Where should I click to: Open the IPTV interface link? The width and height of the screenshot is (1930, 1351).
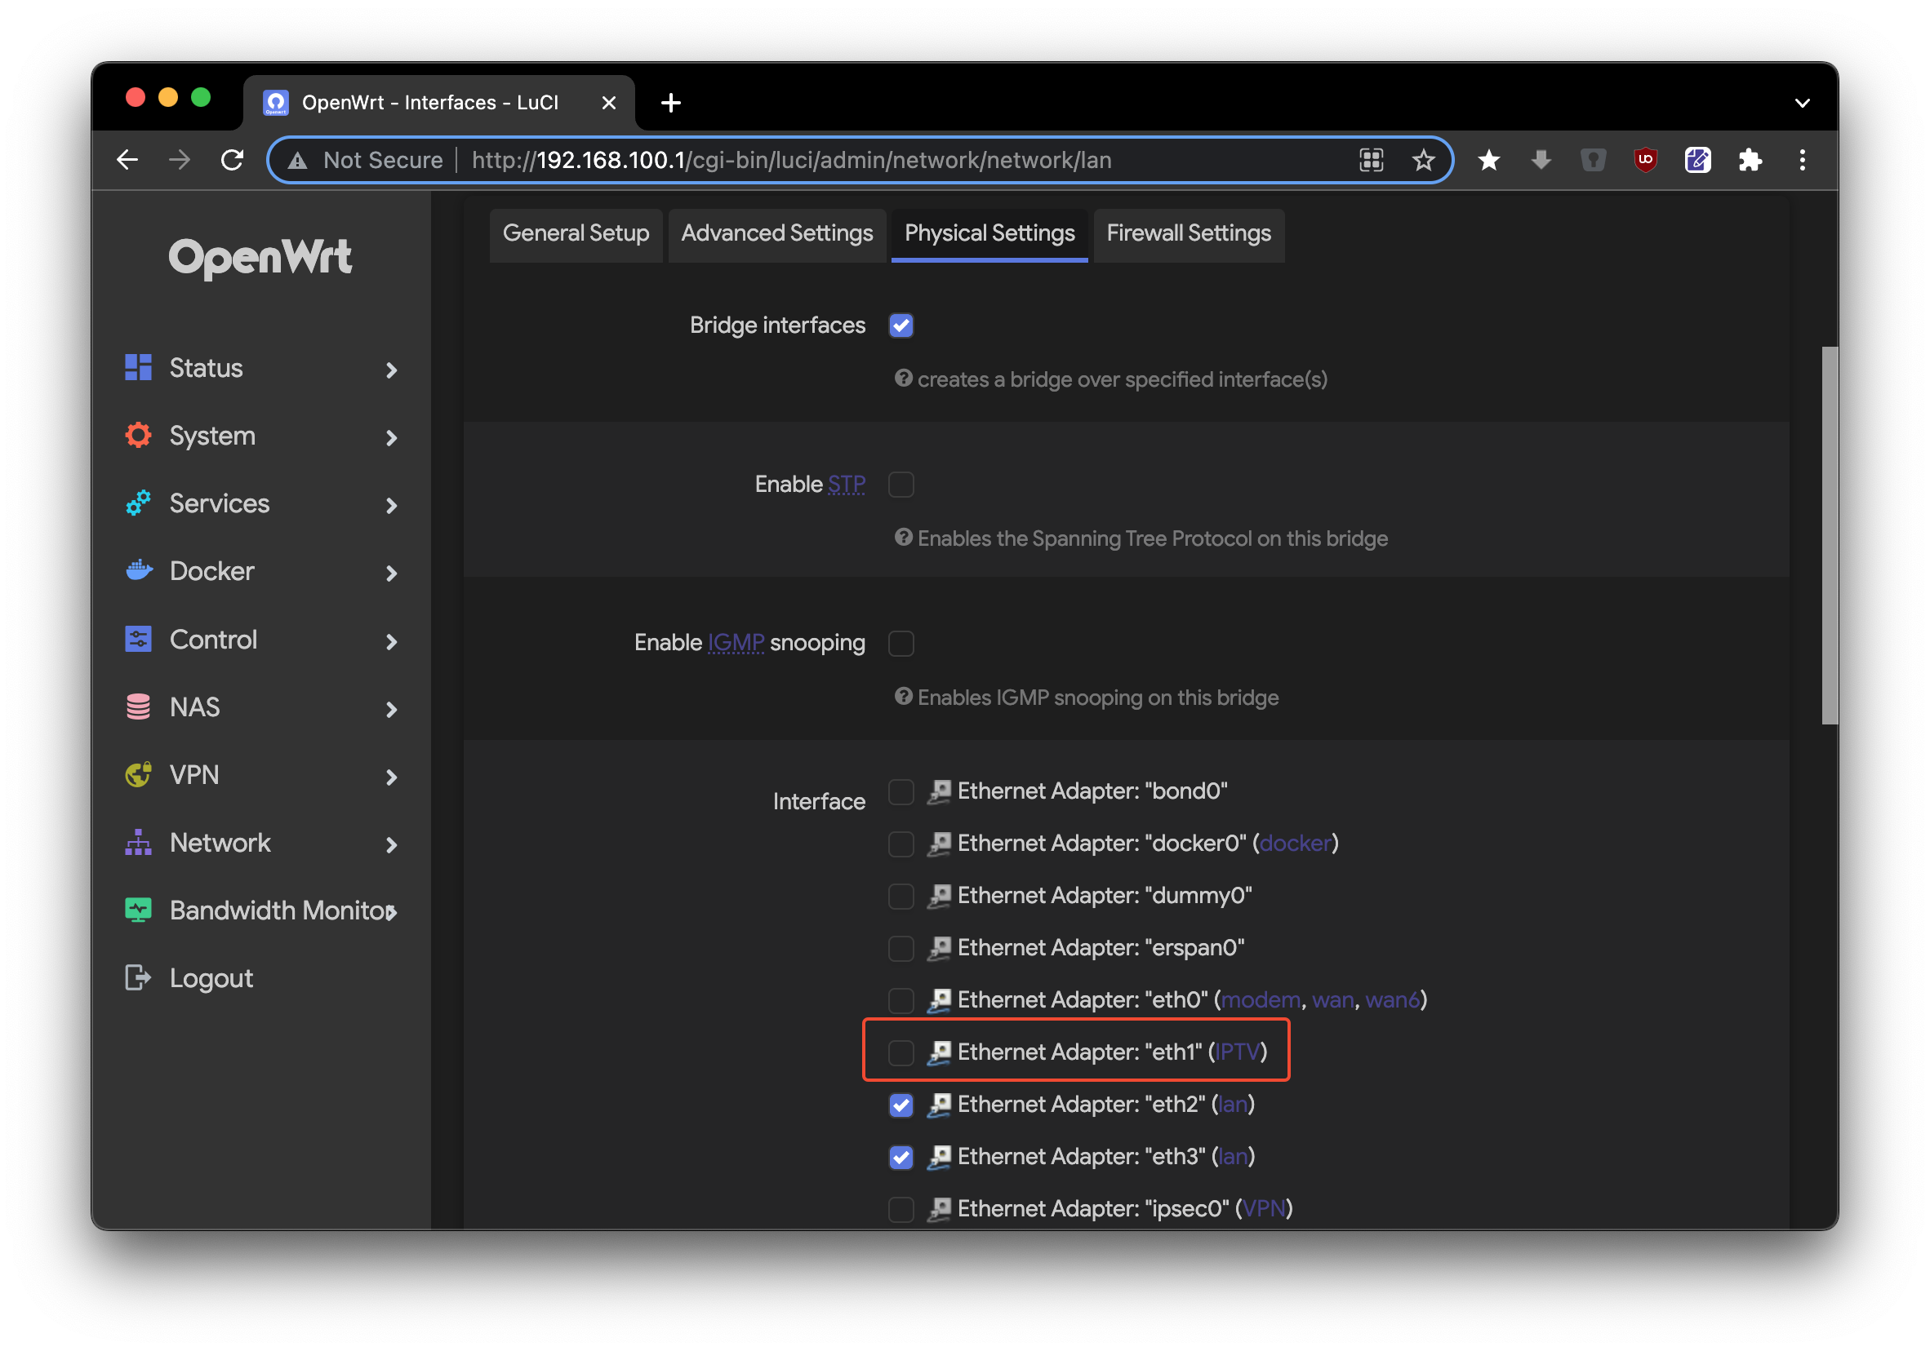1236,1051
